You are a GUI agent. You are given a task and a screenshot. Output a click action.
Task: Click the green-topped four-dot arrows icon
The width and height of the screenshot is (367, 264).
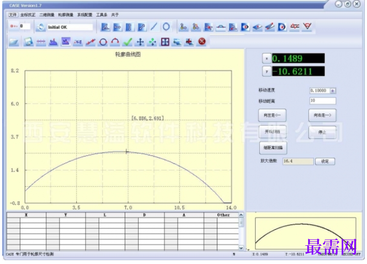point(153,42)
